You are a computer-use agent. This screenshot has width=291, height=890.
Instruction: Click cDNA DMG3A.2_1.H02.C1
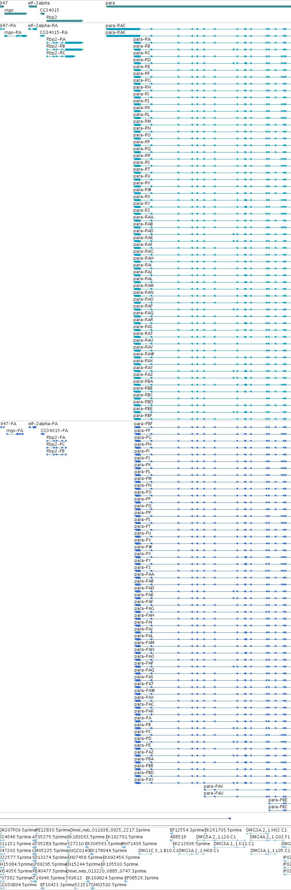pyautogui.click(x=266, y=830)
